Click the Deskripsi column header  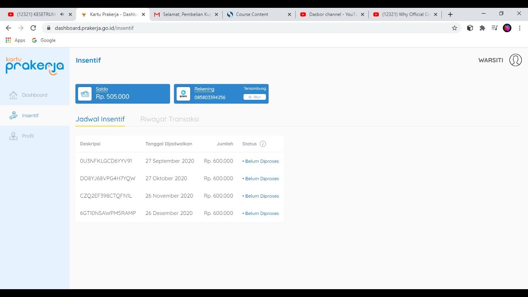[90, 144]
